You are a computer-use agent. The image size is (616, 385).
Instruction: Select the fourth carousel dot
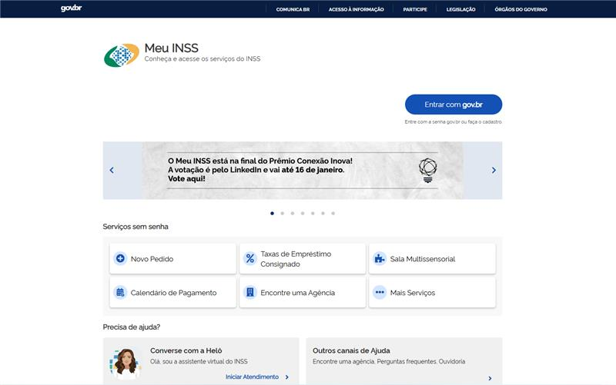click(303, 214)
